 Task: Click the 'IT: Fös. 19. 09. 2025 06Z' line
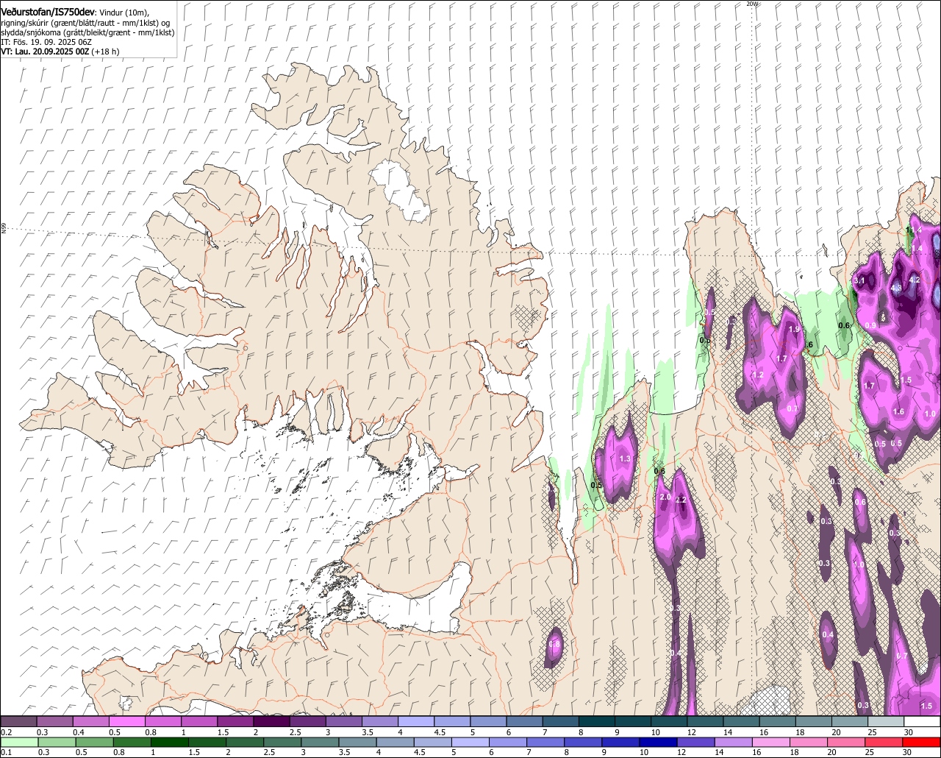coord(46,42)
